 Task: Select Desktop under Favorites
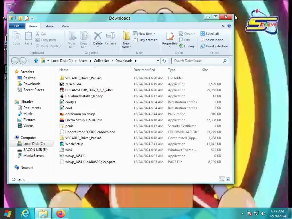click(27, 78)
